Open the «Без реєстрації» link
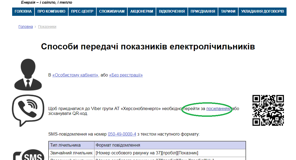This screenshot has height=160, width=296. [126, 75]
